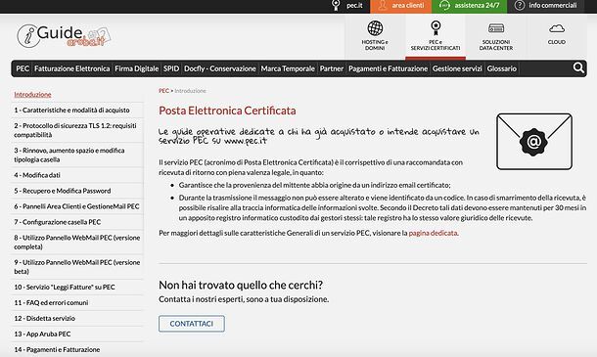Open 7 - Configurazione casella PEC

point(58,222)
